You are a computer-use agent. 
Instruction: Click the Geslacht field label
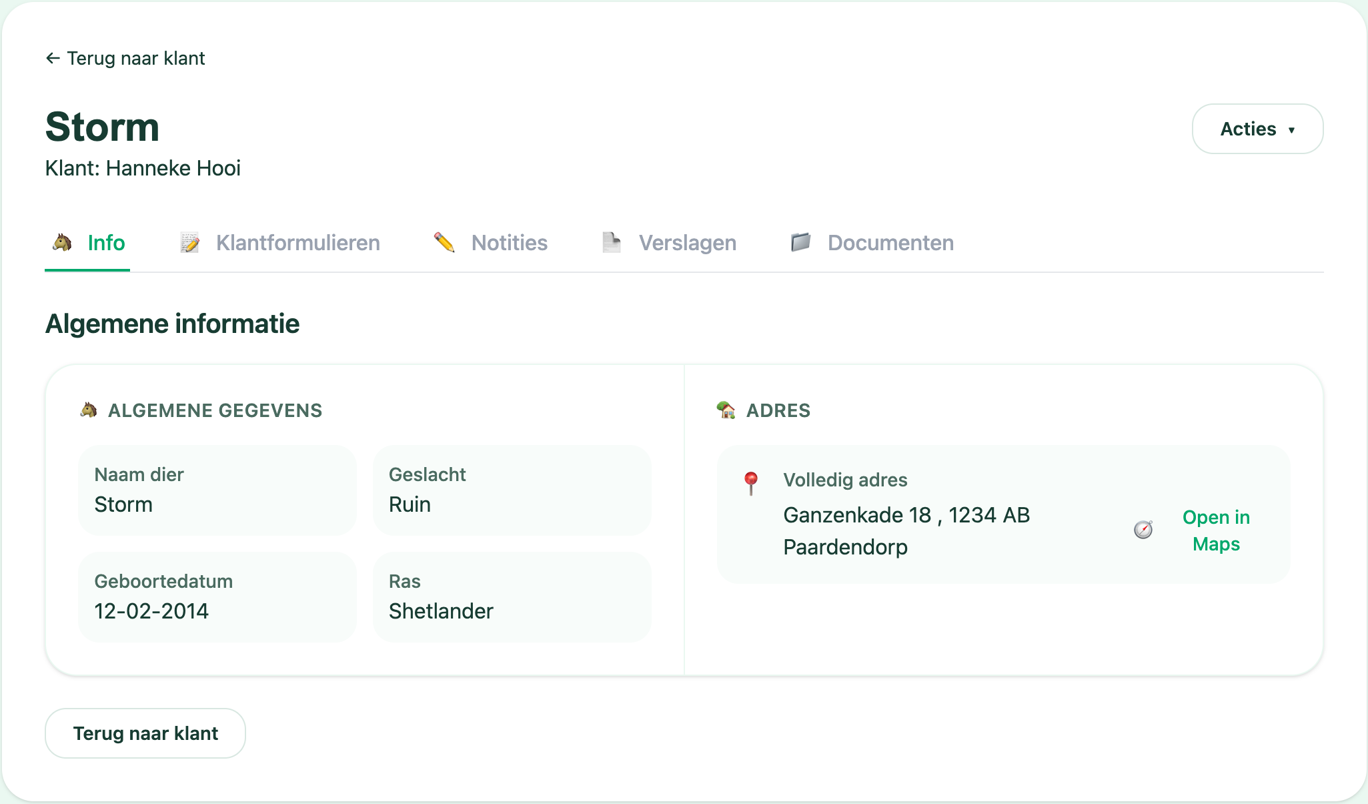(427, 474)
